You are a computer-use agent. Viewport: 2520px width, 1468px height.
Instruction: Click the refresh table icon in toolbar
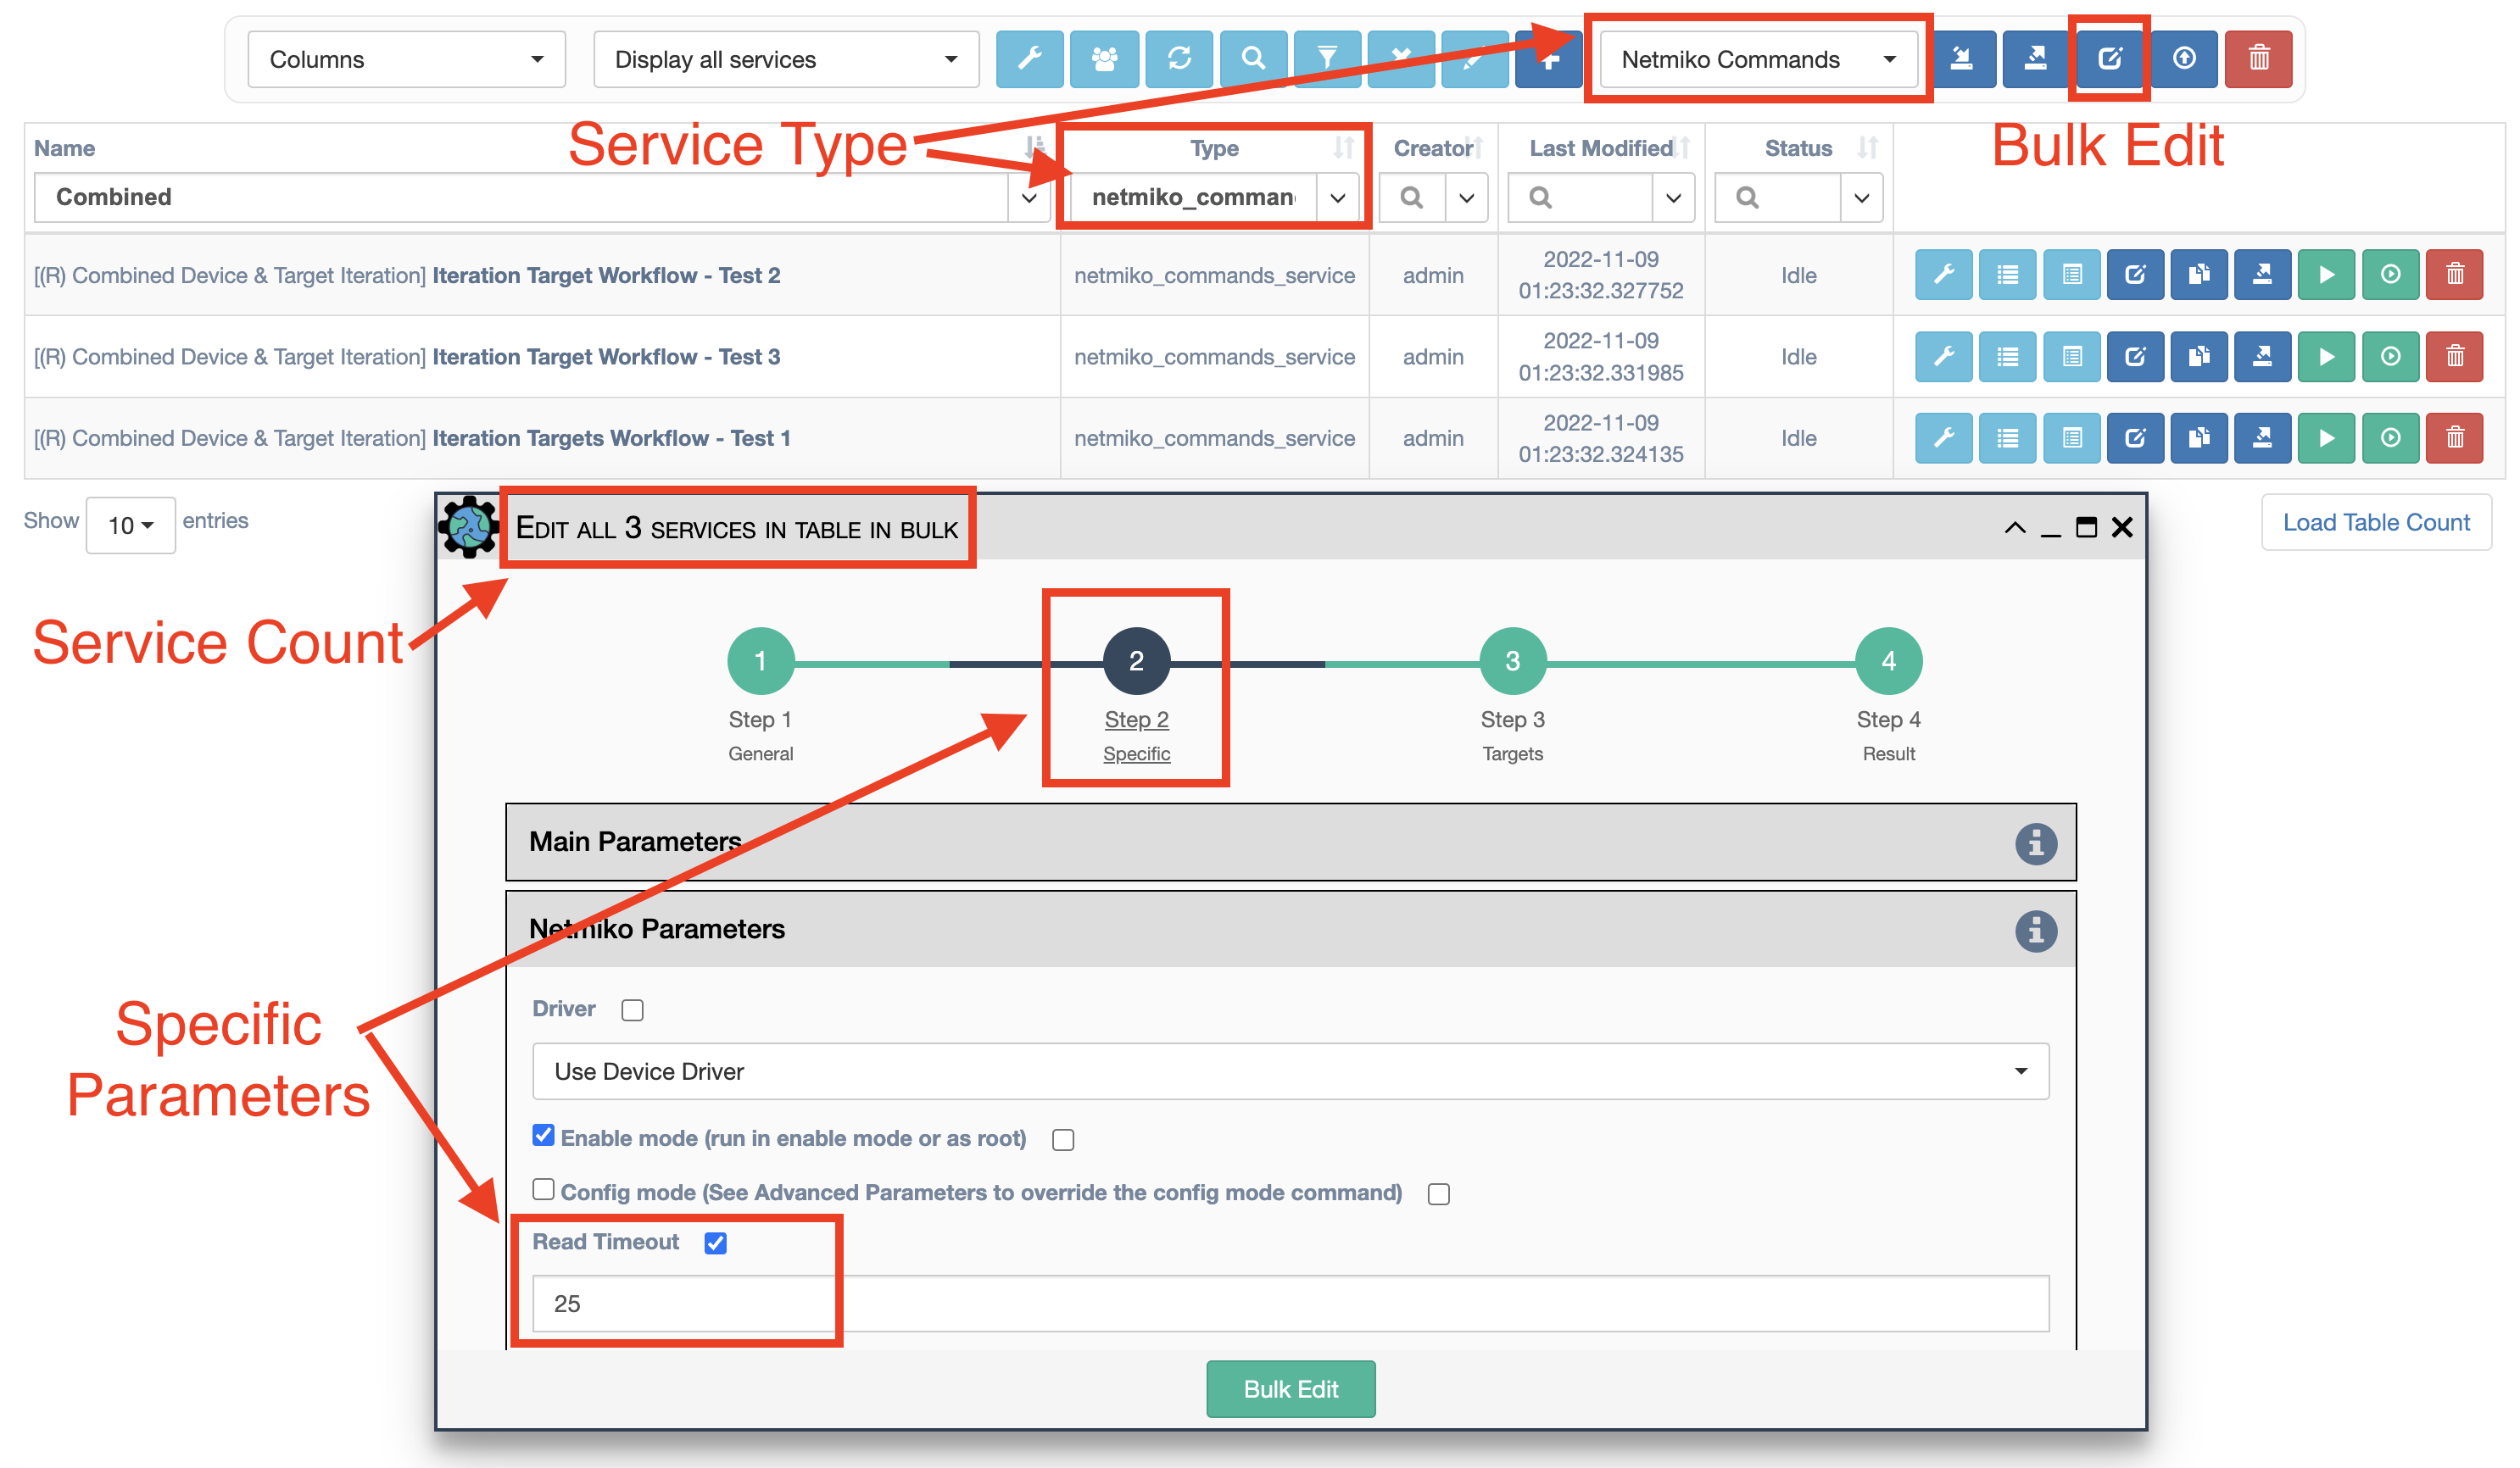(x=1179, y=59)
